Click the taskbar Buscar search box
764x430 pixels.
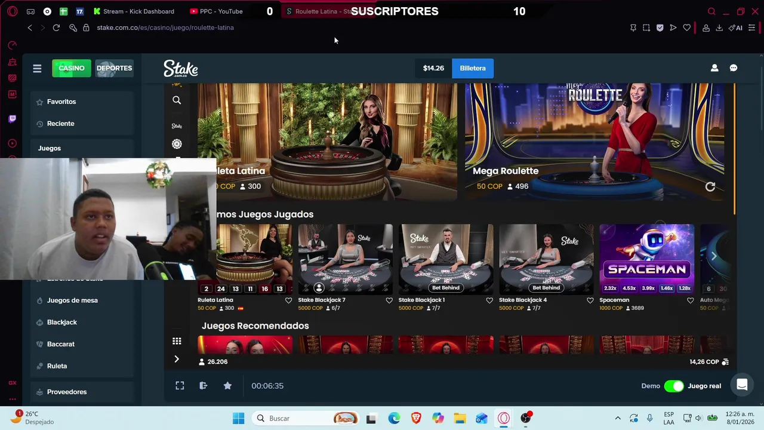(306, 418)
